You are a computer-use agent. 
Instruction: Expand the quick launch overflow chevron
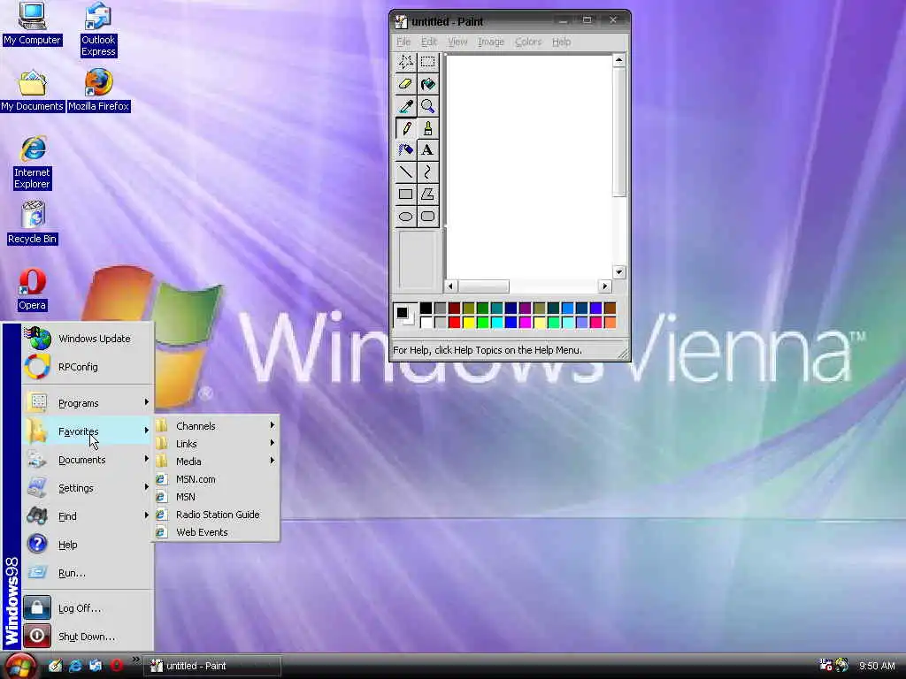[135, 660]
